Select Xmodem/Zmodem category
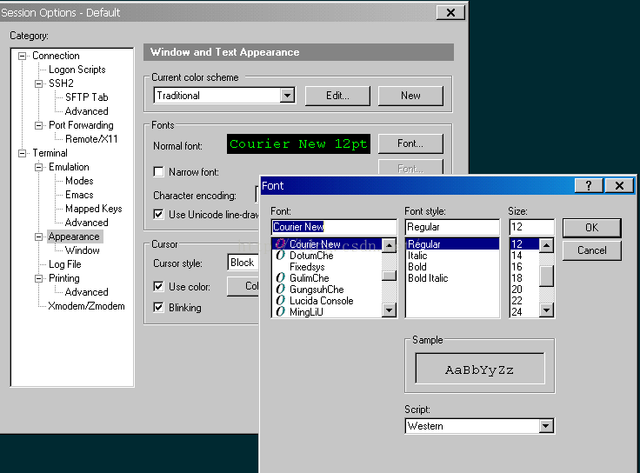The image size is (640, 473). click(86, 306)
